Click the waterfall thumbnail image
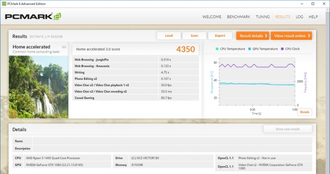Image resolution: width=330 pixels, height=174 pixels. (38, 87)
